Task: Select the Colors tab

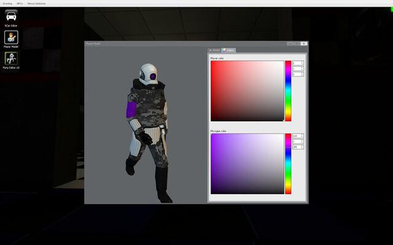Action: click(228, 50)
